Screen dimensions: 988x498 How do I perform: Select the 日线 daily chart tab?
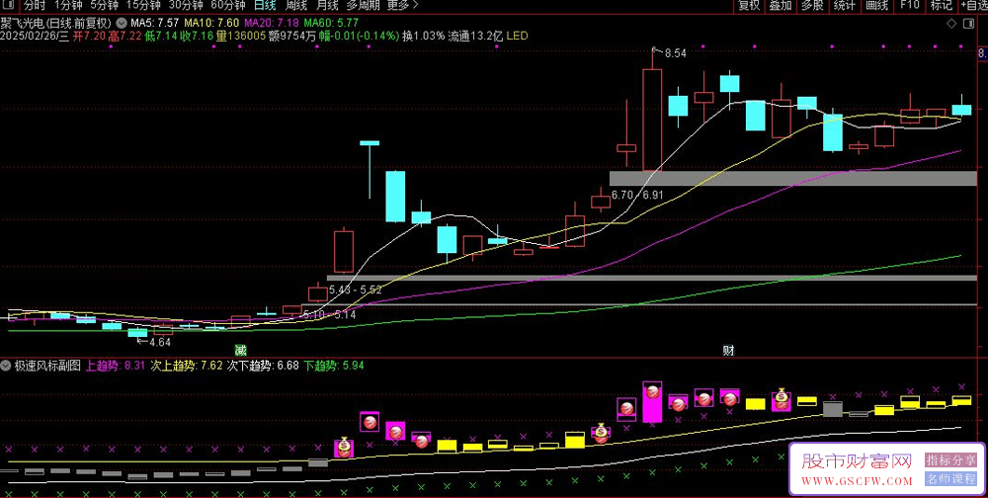[x=265, y=6]
